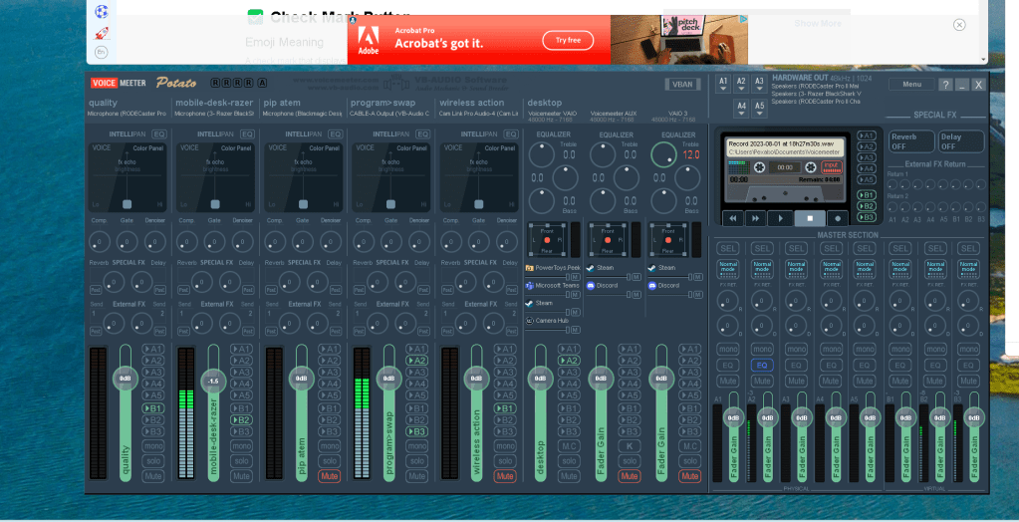Viewport: 1019px width, 522px height.
Task: Mute the A1 master bus
Action: pos(728,381)
